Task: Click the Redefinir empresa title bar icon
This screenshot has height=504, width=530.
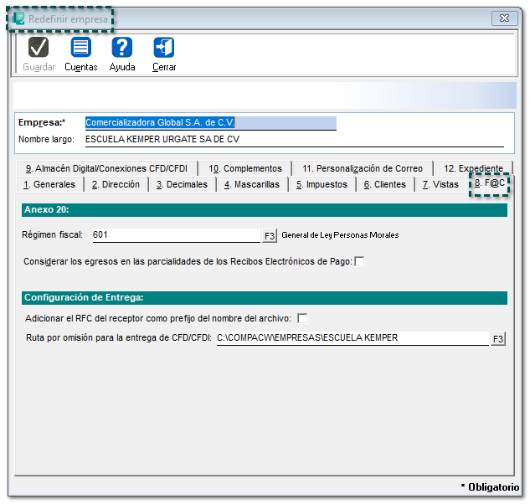Action: coord(19,18)
